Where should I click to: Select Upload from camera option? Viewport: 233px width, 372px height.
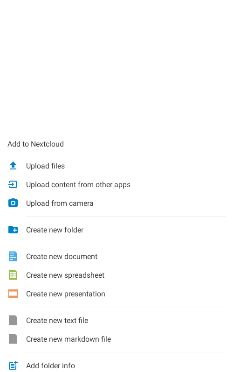coord(116,204)
